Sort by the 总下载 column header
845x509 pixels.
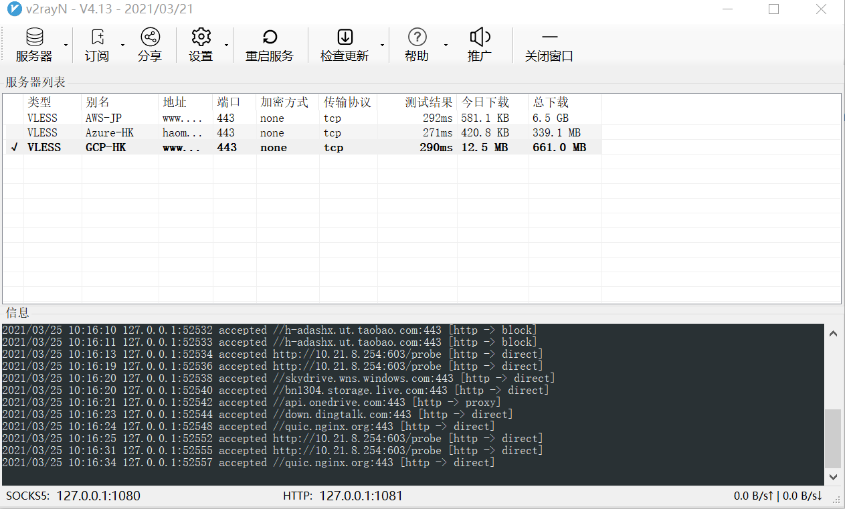click(565, 102)
